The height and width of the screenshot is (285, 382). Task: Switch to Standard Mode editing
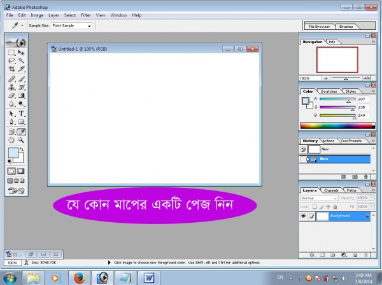[11, 171]
